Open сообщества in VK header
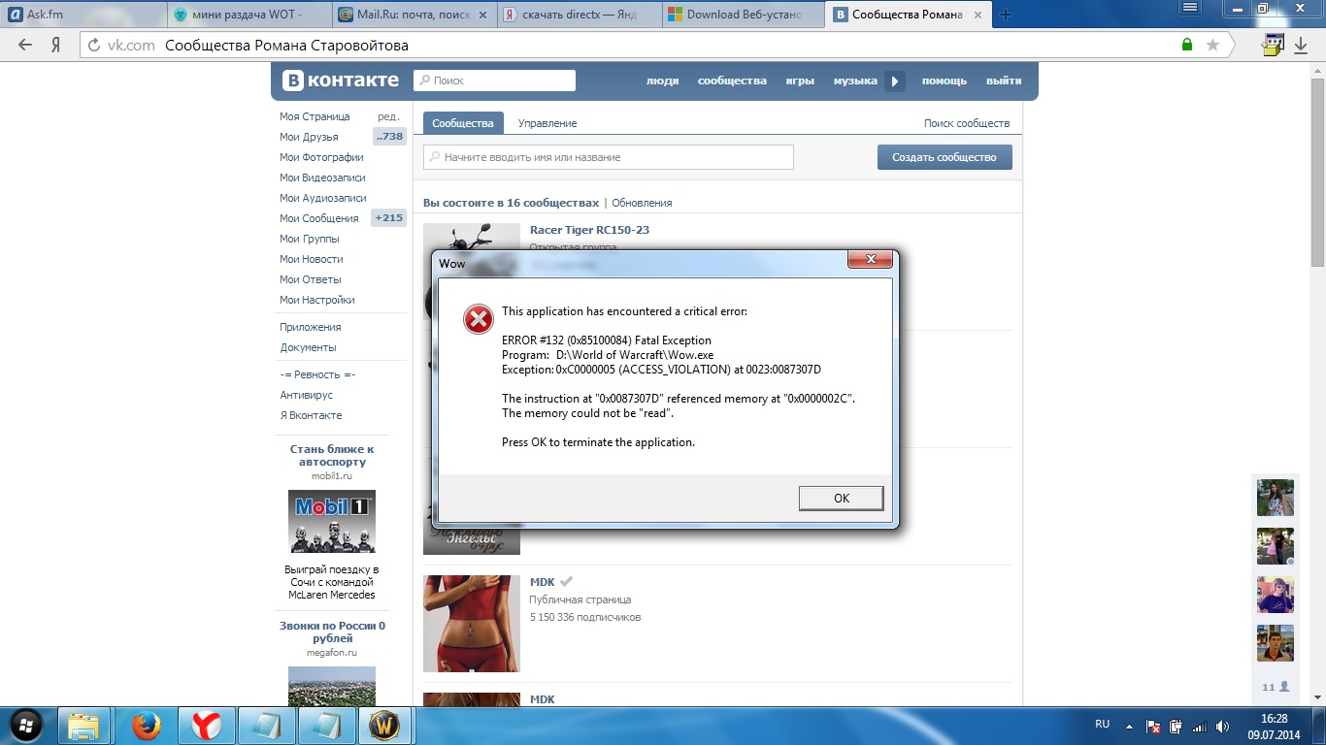This screenshot has height=745, width=1326. click(732, 81)
